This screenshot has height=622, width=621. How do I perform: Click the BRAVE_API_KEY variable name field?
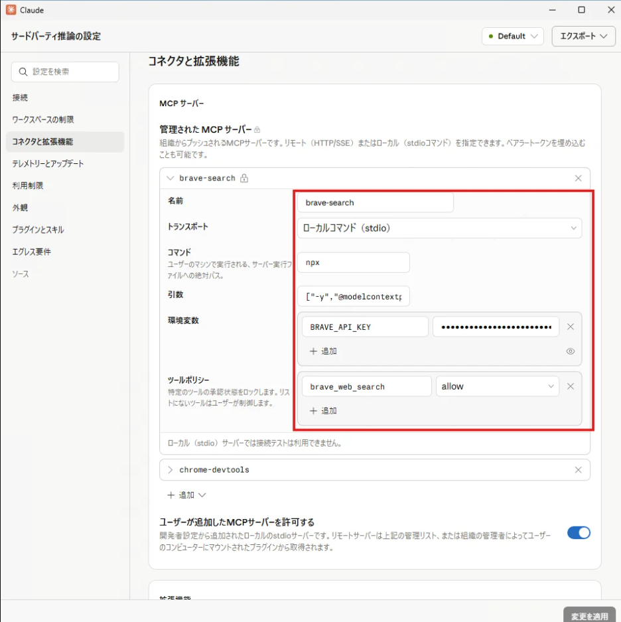(365, 327)
